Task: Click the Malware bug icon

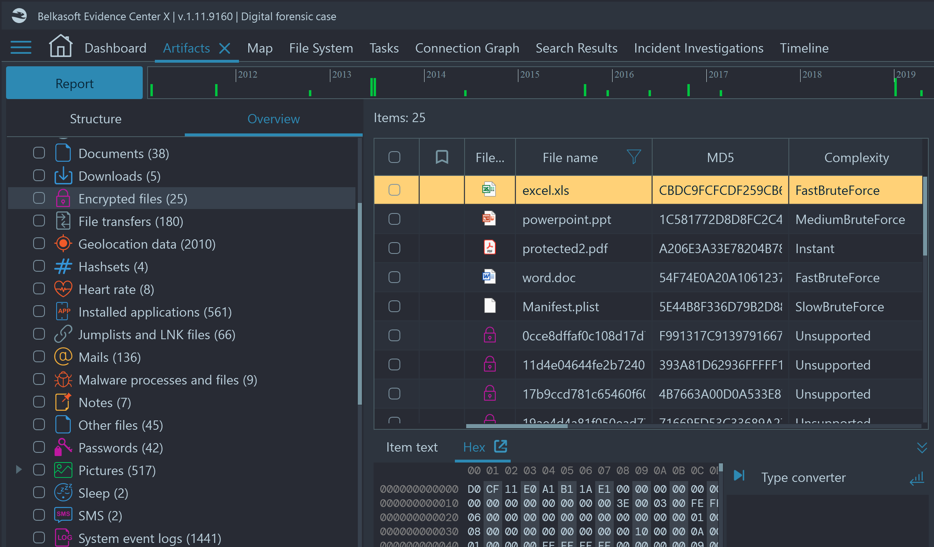Action: click(x=63, y=379)
